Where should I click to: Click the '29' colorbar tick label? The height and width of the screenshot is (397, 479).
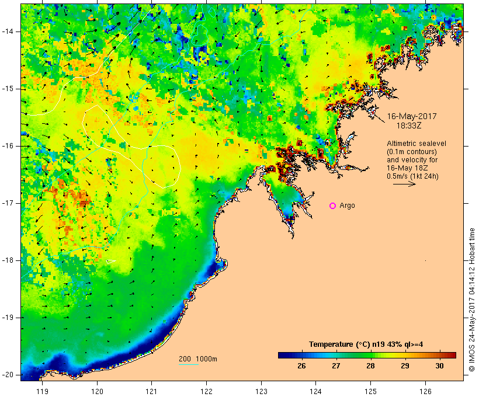click(x=405, y=366)
